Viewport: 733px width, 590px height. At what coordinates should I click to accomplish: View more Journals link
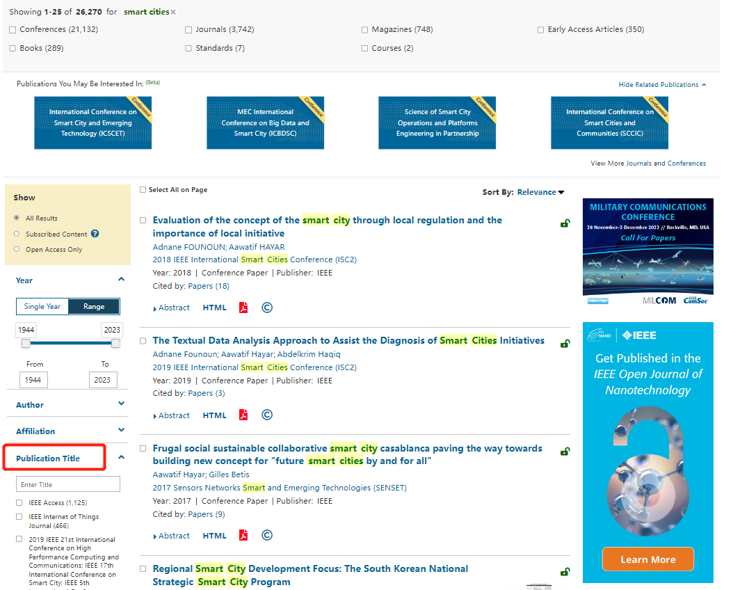coord(638,164)
